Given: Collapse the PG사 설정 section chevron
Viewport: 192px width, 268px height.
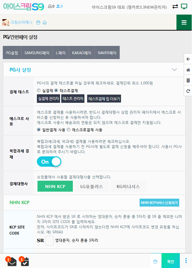Looking at the screenshot, I should pos(174,70).
